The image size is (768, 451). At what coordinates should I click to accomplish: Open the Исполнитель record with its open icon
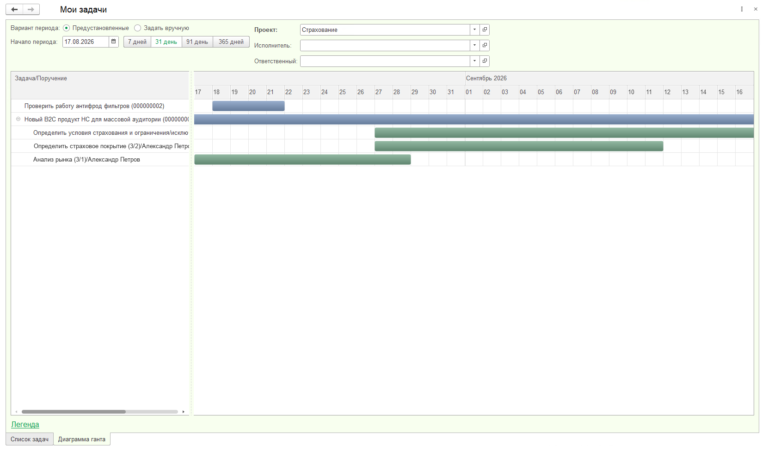tap(485, 45)
